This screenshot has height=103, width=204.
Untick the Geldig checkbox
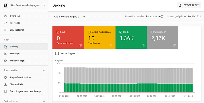coord(121,32)
